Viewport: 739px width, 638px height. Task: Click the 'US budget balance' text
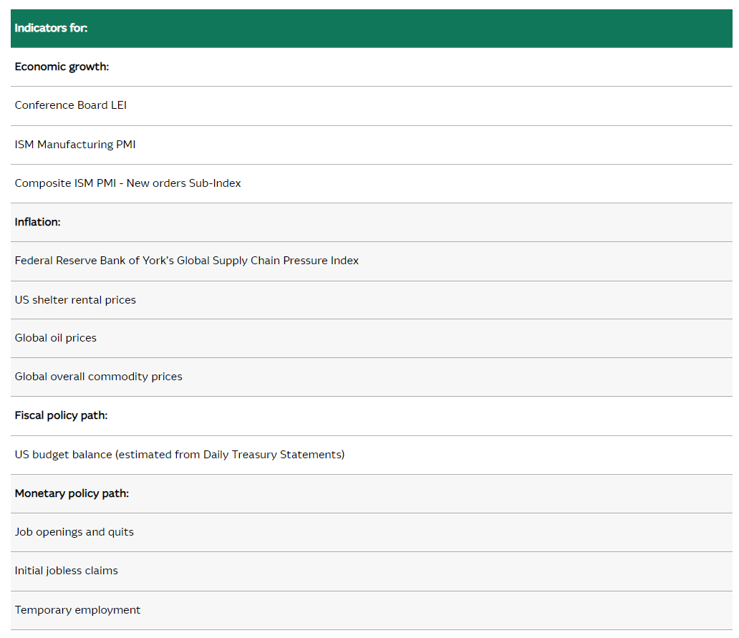tap(64, 455)
